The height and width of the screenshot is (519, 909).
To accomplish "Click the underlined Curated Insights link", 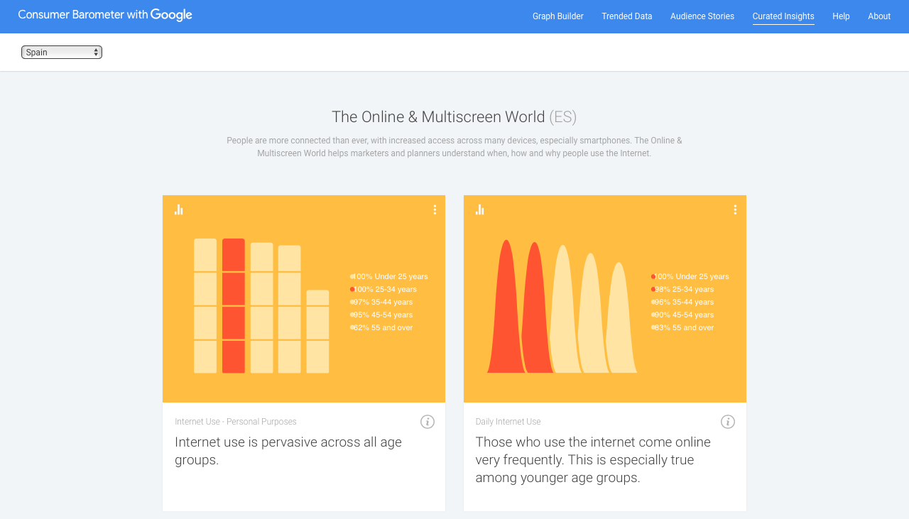I will [x=783, y=16].
